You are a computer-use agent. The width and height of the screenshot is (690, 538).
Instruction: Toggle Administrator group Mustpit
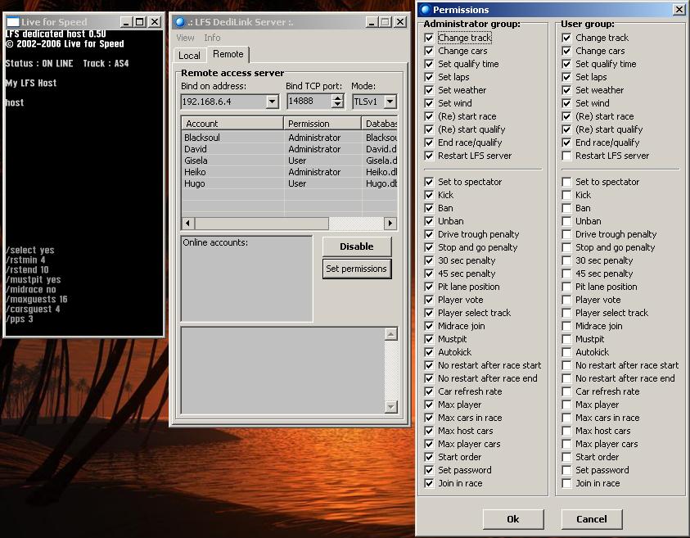coord(429,339)
